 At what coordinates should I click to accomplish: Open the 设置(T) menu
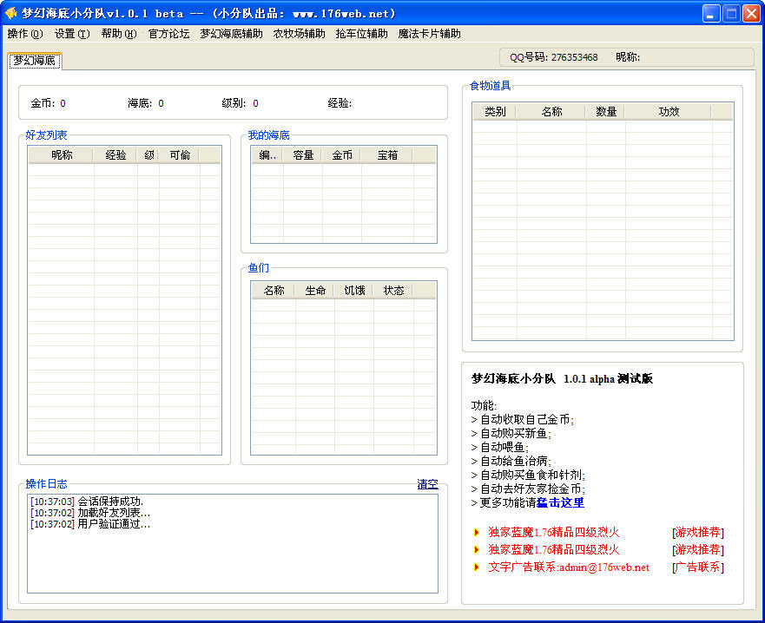point(72,34)
